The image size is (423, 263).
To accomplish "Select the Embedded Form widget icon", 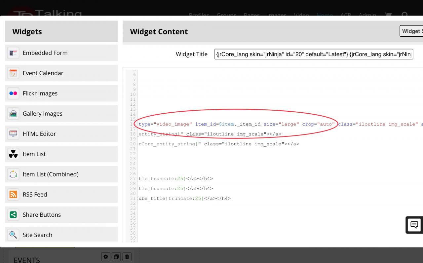I will (13, 53).
